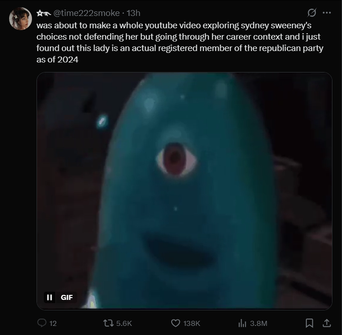This screenshot has width=342, height=335.
Task: Click the reply speech bubble icon
Action: [42, 323]
